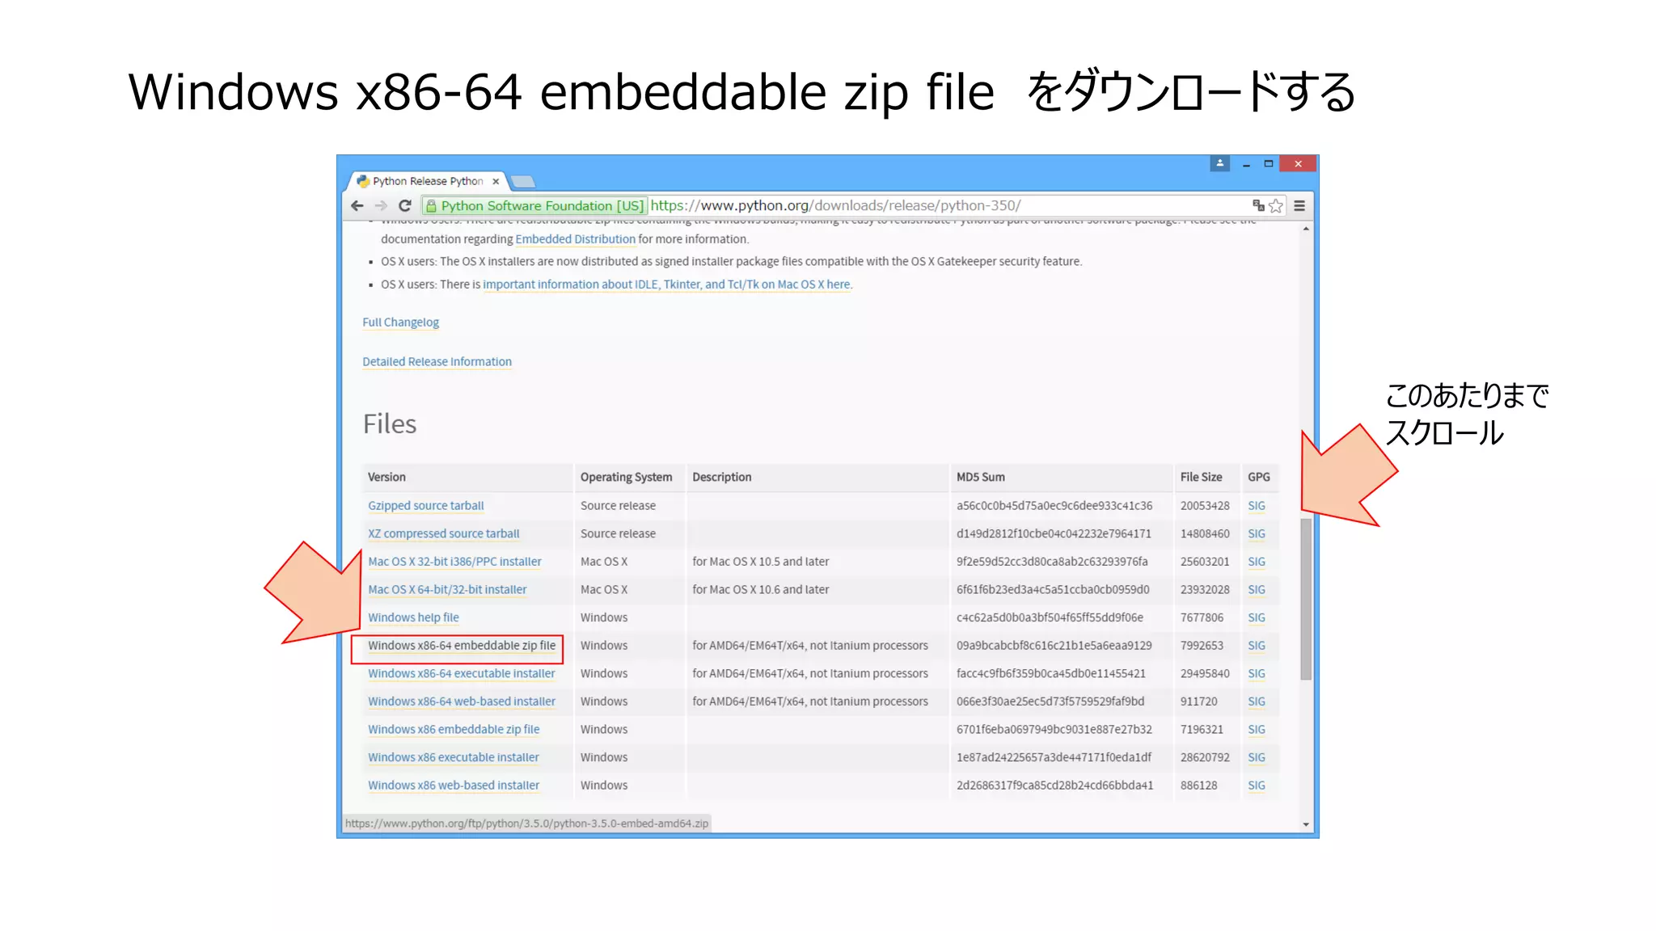The width and height of the screenshot is (1656, 931).
Task: Open the Chrome hamburger menu
Action: (x=1299, y=206)
